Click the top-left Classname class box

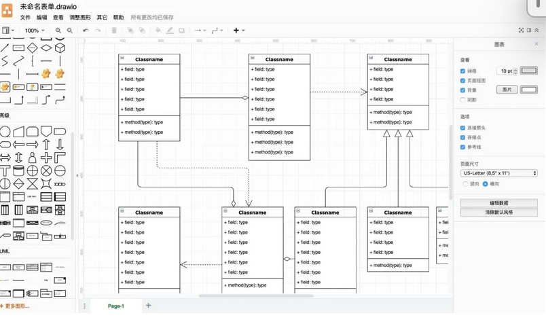coord(149,59)
